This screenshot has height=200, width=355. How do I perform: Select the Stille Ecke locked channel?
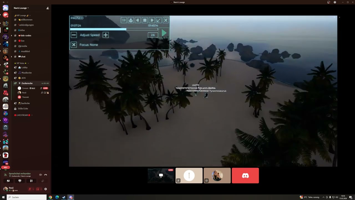[x=31, y=109]
